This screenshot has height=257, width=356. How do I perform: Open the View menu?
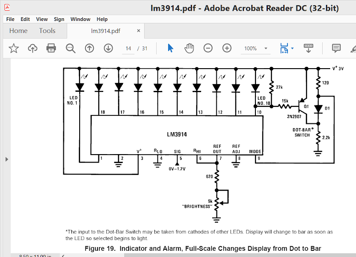[x=42, y=19]
